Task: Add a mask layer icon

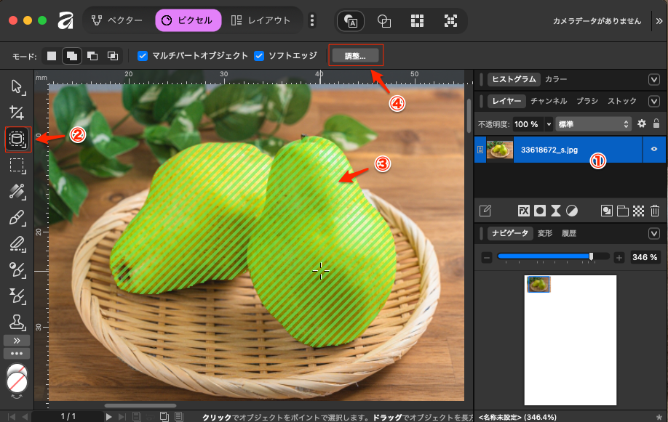Action: pos(540,211)
